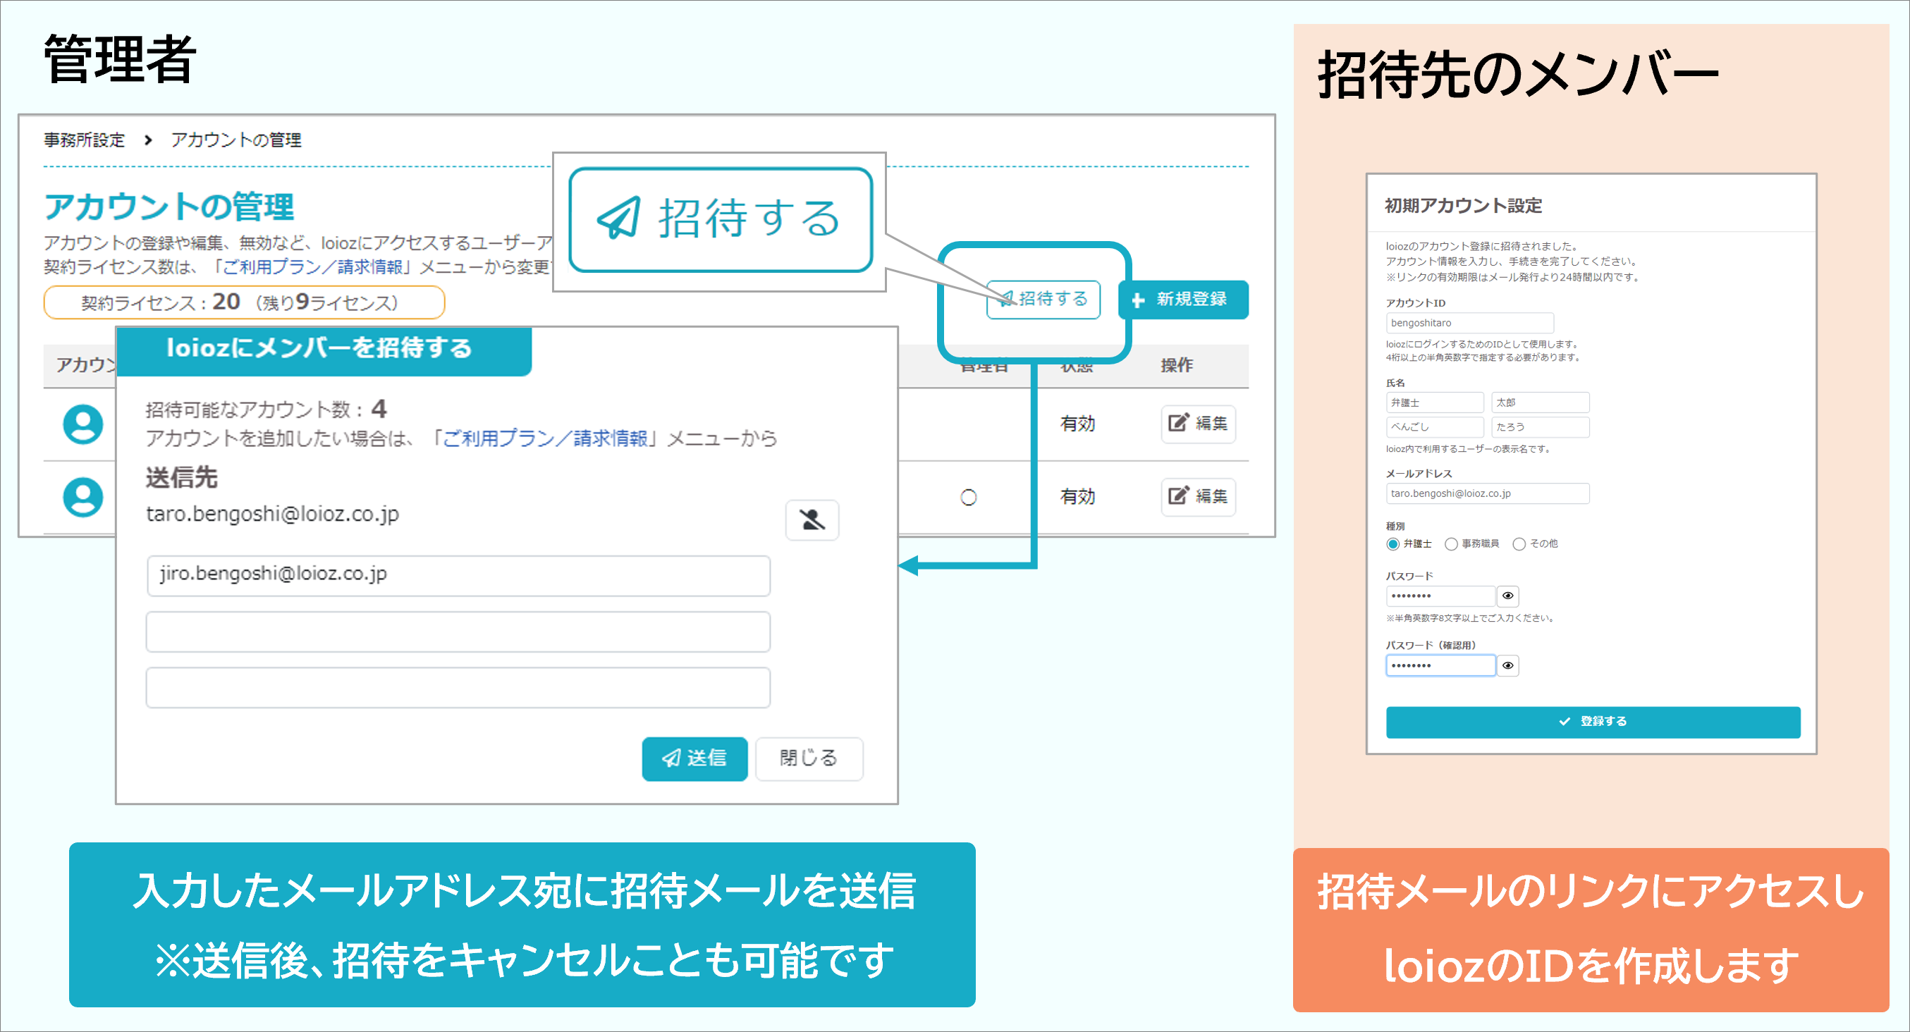Viewport: 1910px width, 1032px height.
Task: Click the 操作 column header
Action: pyautogui.click(x=1177, y=365)
